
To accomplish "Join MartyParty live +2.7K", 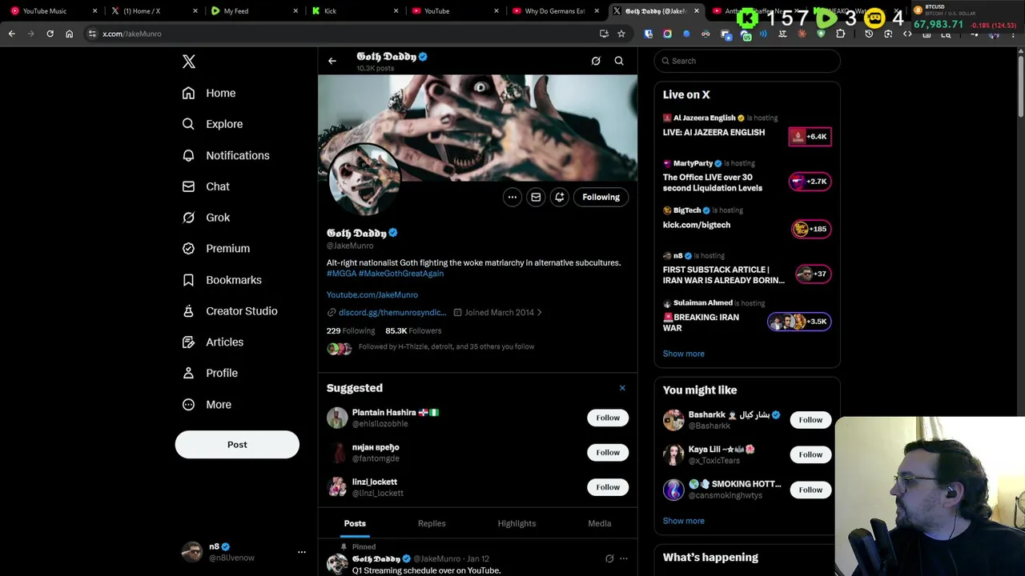I will 810,182.
